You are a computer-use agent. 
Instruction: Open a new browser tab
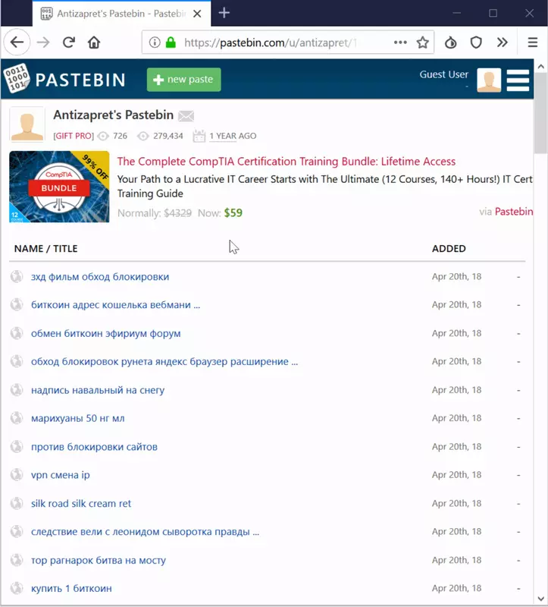[224, 13]
